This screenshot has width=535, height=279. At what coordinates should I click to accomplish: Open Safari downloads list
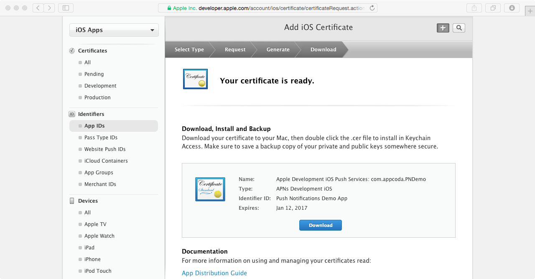tap(512, 8)
